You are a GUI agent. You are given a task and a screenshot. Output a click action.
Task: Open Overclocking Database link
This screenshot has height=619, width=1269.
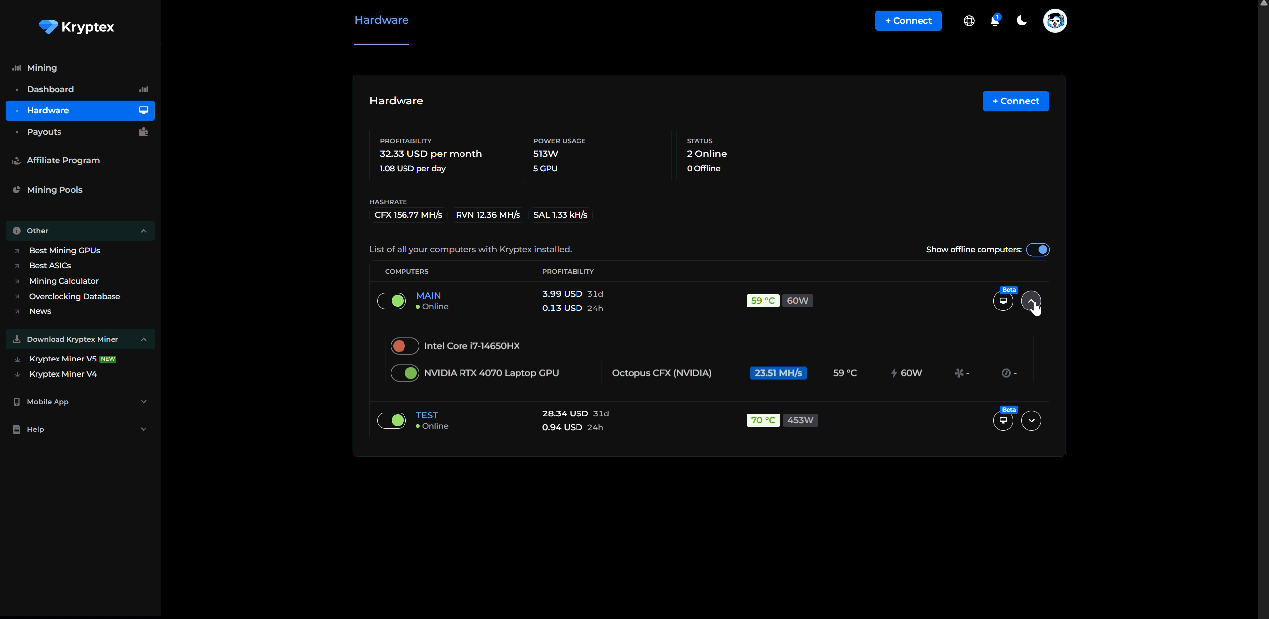click(75, 297)
